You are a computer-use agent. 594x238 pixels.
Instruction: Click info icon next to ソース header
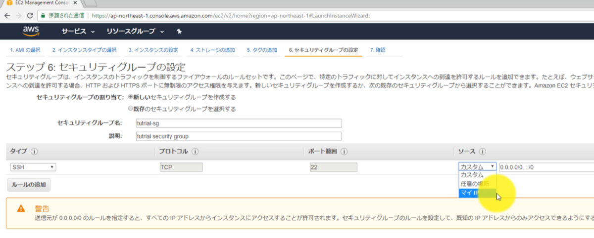point(482,152)
